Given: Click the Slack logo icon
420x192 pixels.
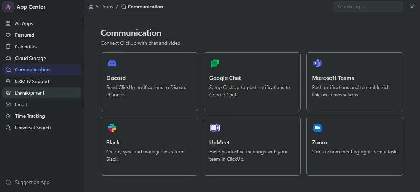Looking at the screenshot, I should pos(112,128).
